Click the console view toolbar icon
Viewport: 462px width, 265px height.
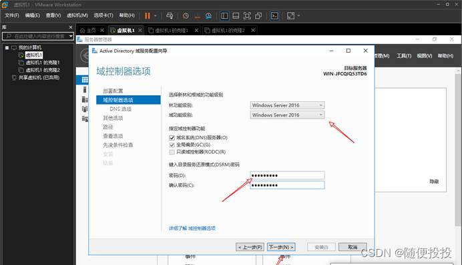274,16
